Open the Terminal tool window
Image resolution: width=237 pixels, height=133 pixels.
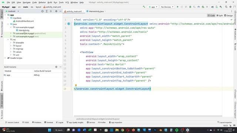[x=49, y=122]
